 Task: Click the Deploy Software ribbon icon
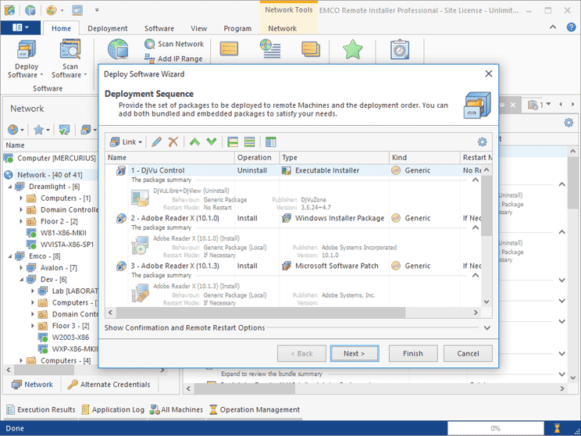[23, 60]
